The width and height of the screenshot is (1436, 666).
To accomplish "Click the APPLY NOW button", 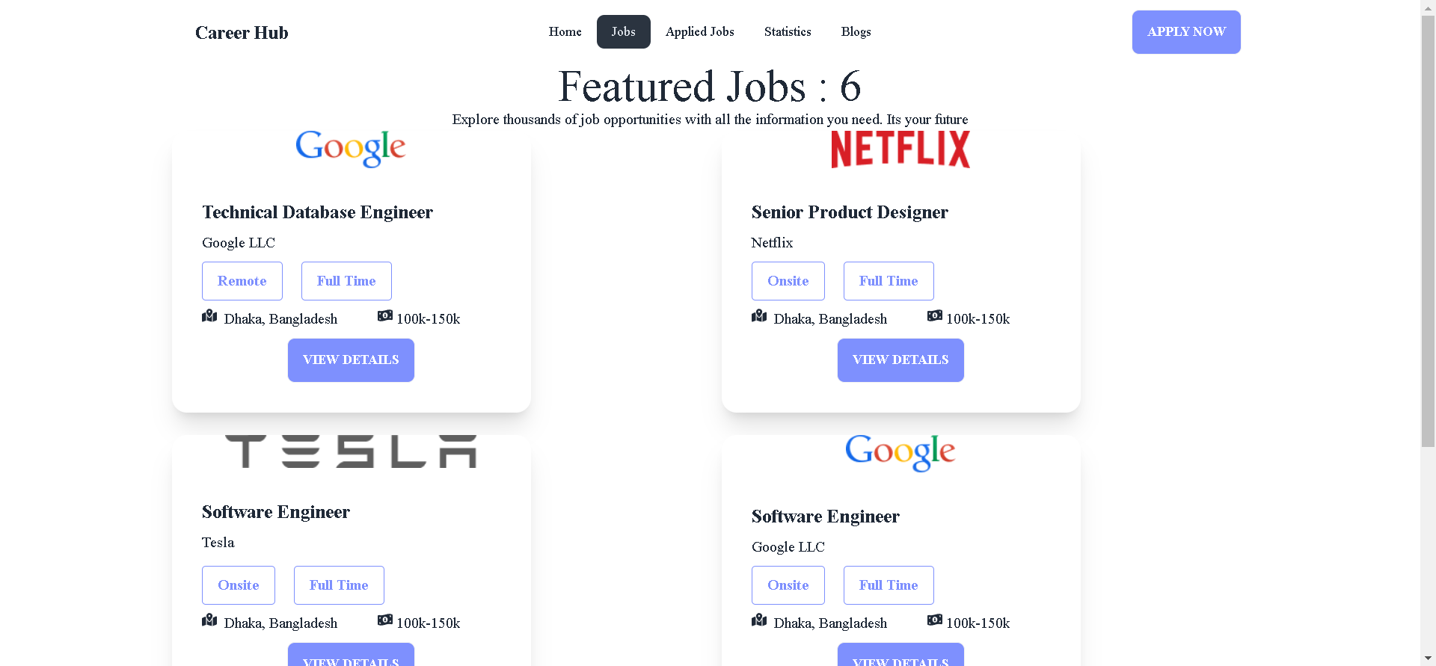I will [1186, 31].
